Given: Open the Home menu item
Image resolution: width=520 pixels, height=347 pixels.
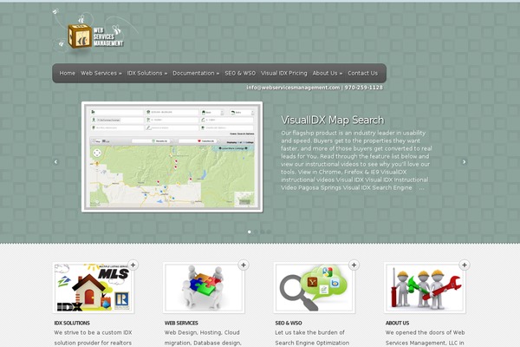Looking at the screenshot, I should pos(68,73).
